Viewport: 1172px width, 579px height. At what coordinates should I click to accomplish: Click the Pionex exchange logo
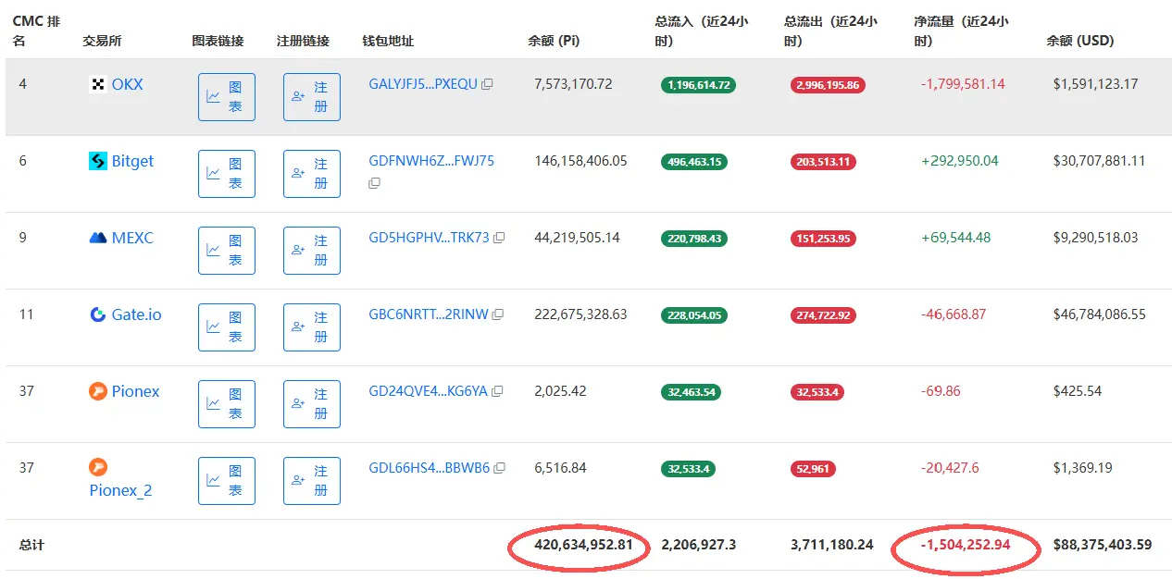(x=98, y=391)
